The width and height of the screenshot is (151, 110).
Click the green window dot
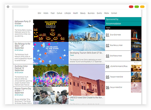coord(137,7)
